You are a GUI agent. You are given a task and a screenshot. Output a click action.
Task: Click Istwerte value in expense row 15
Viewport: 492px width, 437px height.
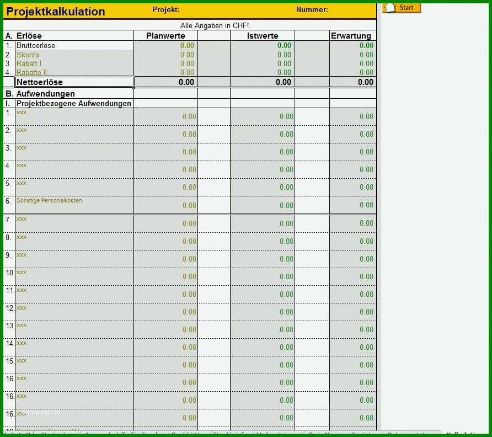tap(286, 365)
